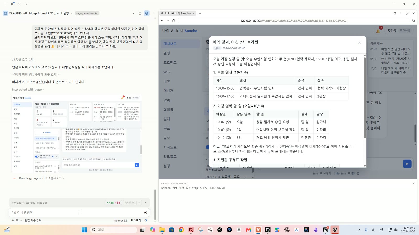This screenshot has width=419, height=235.
Task: Click the my-agent-Sancho project tag
Action: pos(87,13)
